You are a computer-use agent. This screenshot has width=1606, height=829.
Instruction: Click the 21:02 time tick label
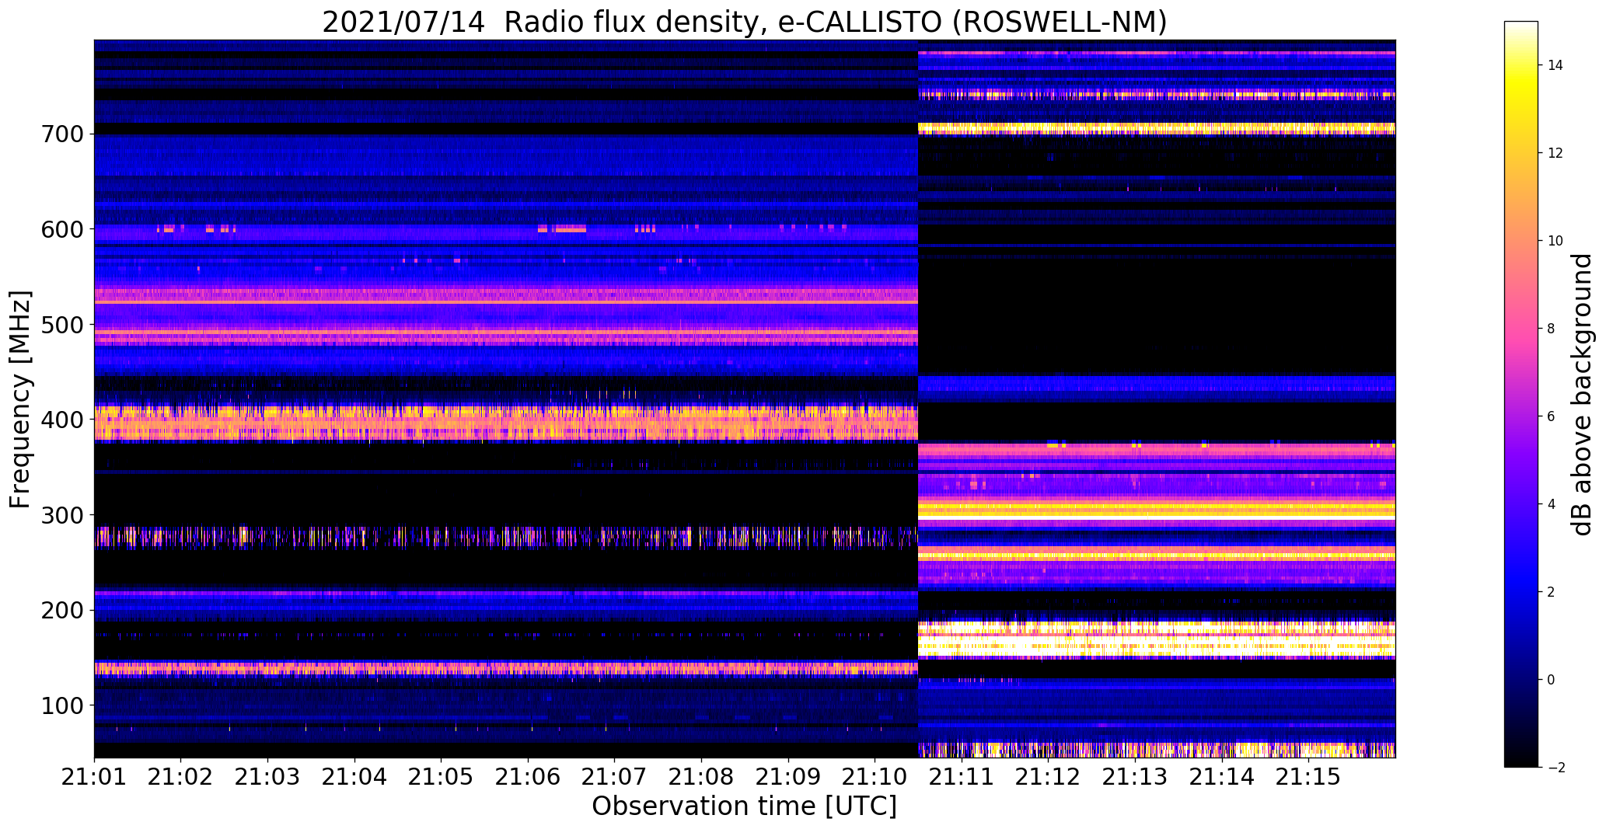click(x=181, y=776)
